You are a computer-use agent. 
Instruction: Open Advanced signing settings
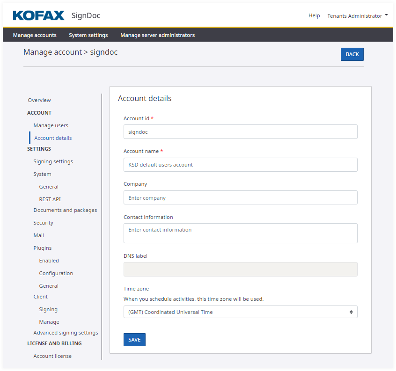point(66,333)
